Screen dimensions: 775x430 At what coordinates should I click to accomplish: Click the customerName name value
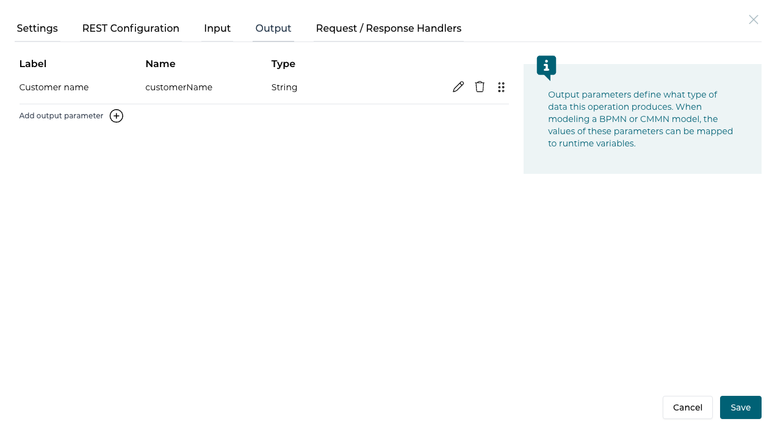coord(179,87)
